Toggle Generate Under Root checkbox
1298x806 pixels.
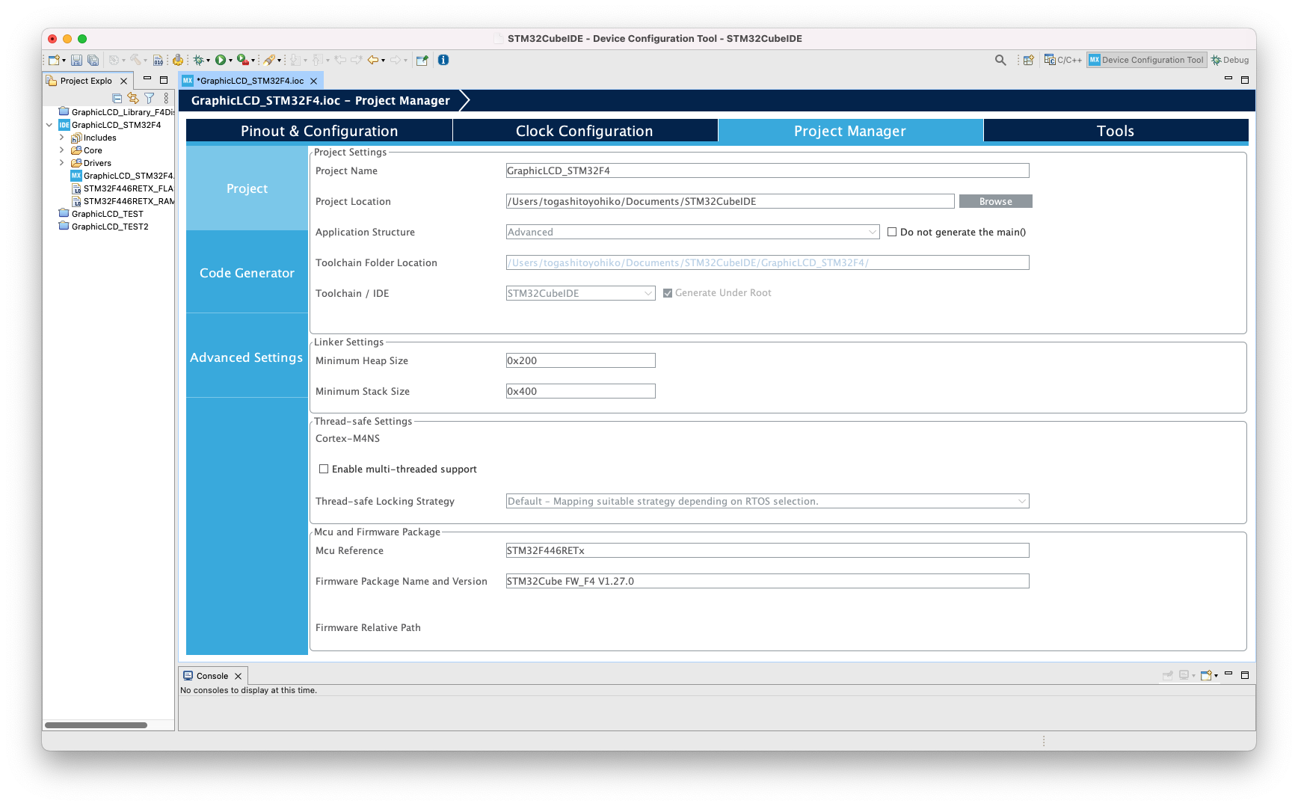pos(668,293)
